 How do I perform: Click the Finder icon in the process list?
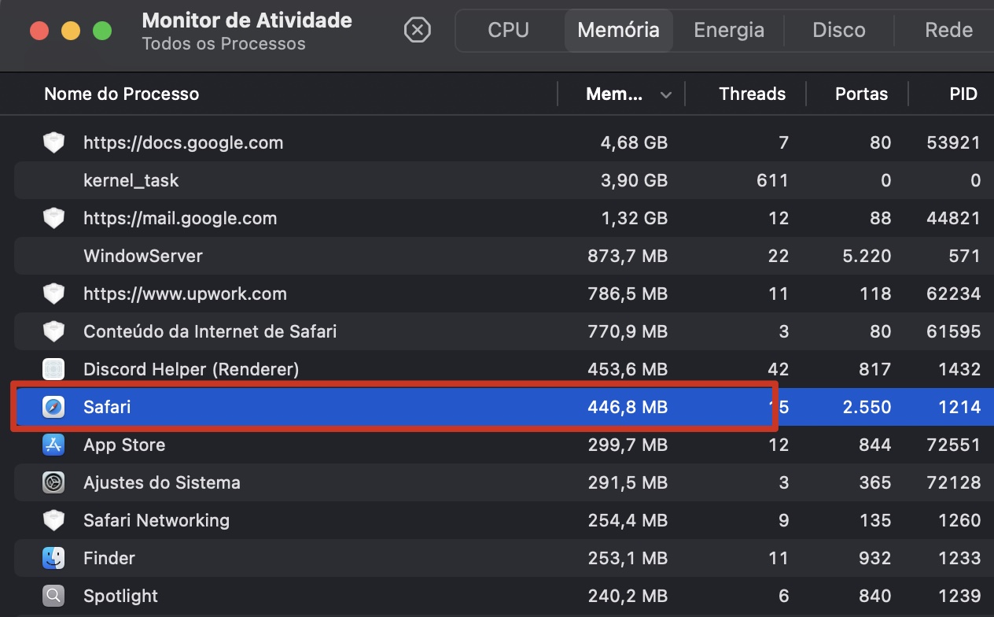(x=53, y=558)
